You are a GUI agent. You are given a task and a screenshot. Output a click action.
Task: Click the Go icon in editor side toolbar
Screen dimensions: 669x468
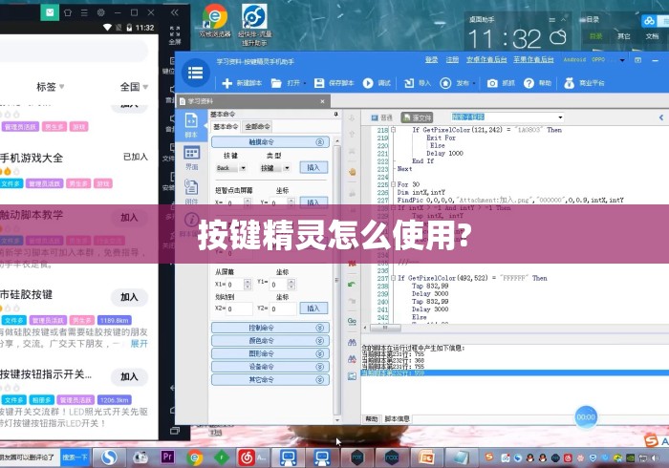[352, 321]
